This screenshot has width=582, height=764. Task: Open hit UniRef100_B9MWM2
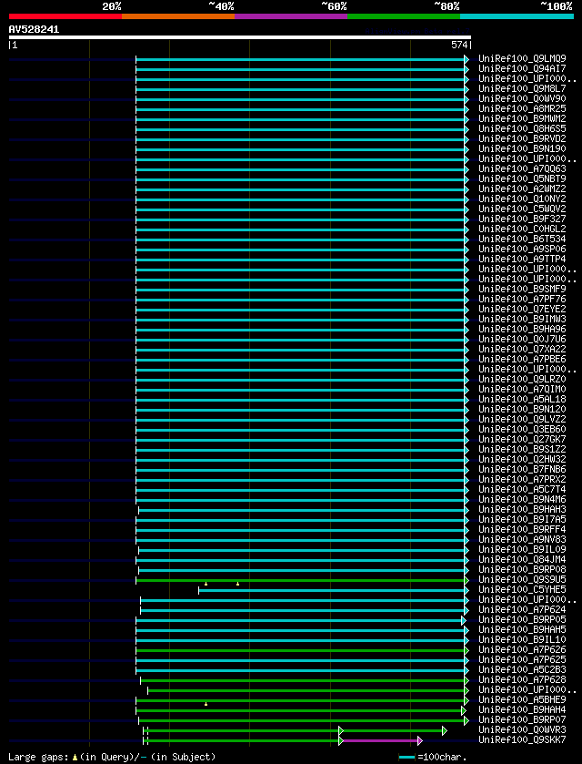pos(522,119)
